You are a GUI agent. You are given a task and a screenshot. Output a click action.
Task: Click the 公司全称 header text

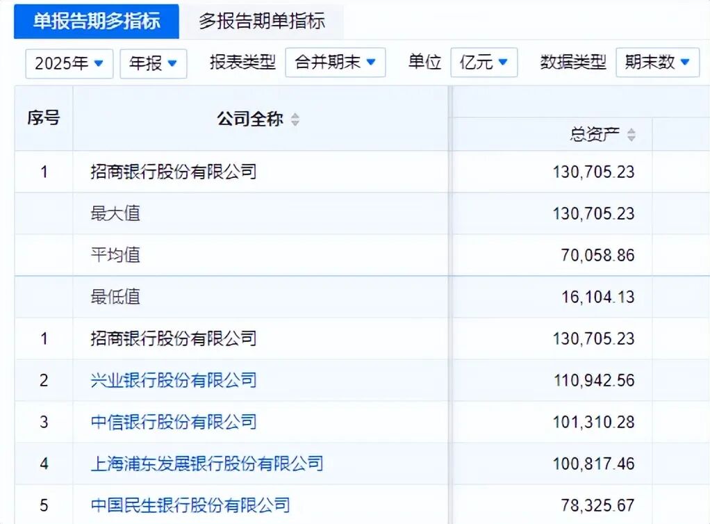click(250, 119)
